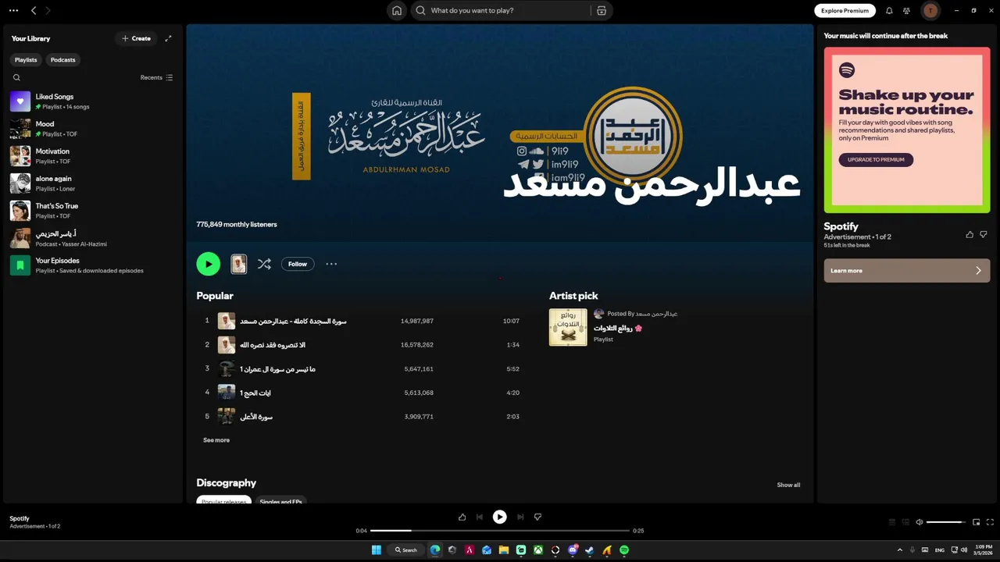
Task: Open the miniplayer icon
Action: pyautogui.click(x=976, y=522)
